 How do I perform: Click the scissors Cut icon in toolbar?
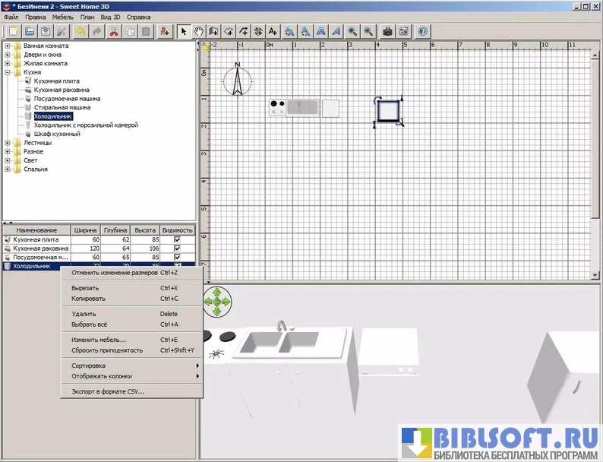click(114, 32)
